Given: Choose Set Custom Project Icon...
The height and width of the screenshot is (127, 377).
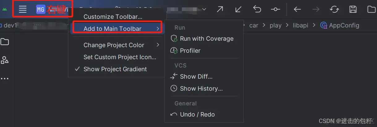Looking at the screenshot, I should pyautogui.click(x=120, y=57).
